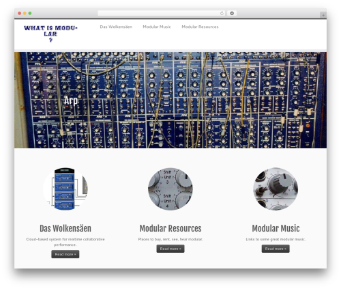Minimize window with yellow button

(x=25, y=13)
